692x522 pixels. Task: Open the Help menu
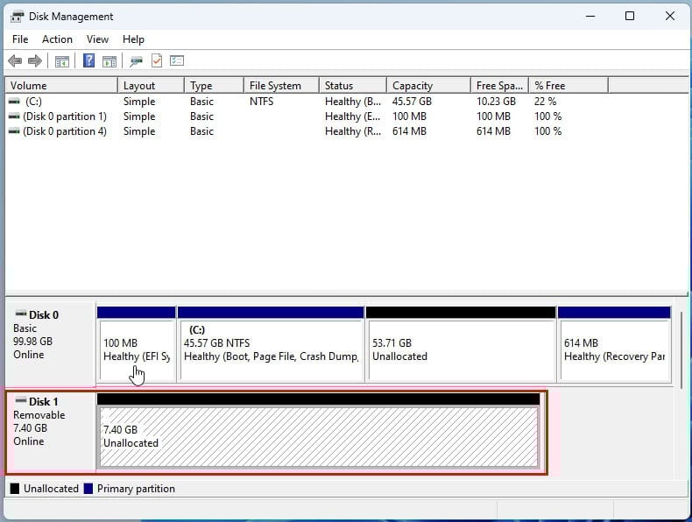pyautogui.click(x=133, y=39)
